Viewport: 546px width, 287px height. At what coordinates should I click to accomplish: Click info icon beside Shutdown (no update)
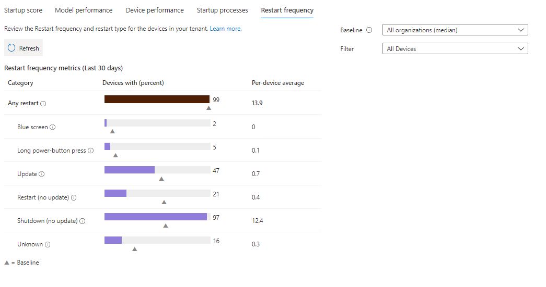click(83, 221)
